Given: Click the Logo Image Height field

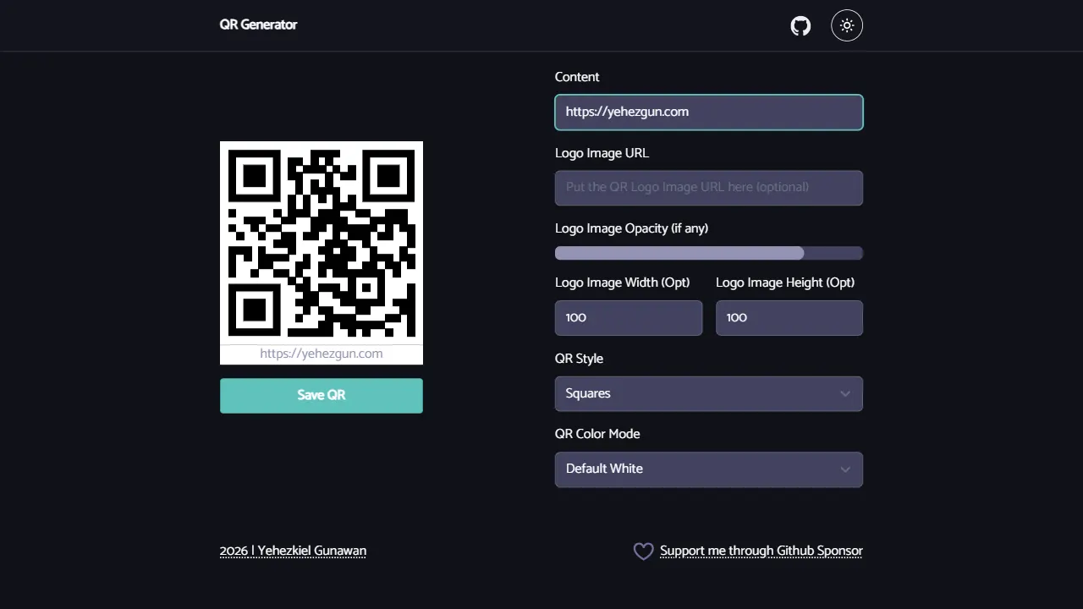Looking at the screenshot, I should coord(789,318).
